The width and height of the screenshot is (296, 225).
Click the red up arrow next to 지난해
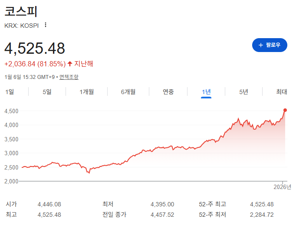pyautogui.click(x=70, y=64)
